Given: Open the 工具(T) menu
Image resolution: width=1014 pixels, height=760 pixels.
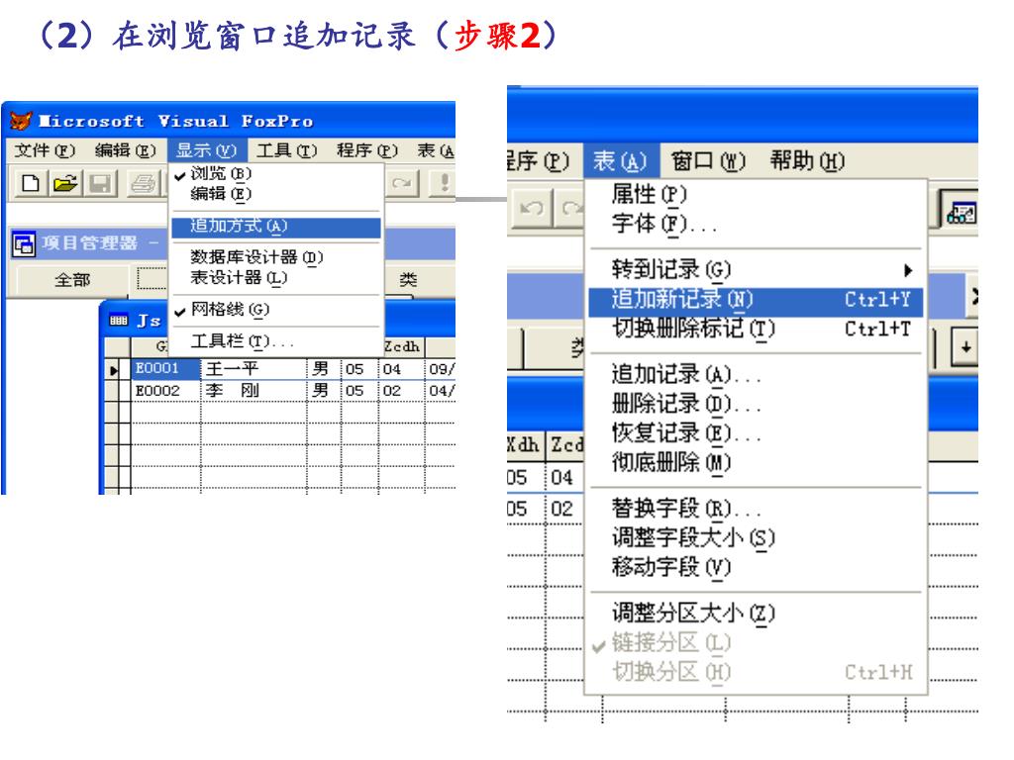Looking at the screenshot, I should coord(286,151).
